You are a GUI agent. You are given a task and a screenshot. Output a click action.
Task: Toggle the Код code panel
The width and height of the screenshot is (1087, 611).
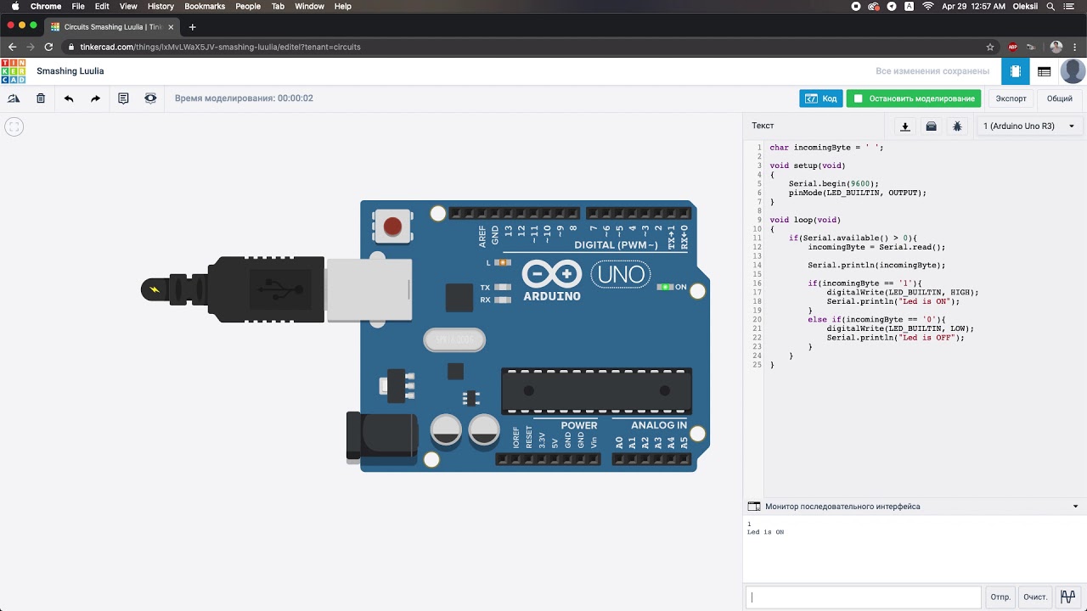820,98
